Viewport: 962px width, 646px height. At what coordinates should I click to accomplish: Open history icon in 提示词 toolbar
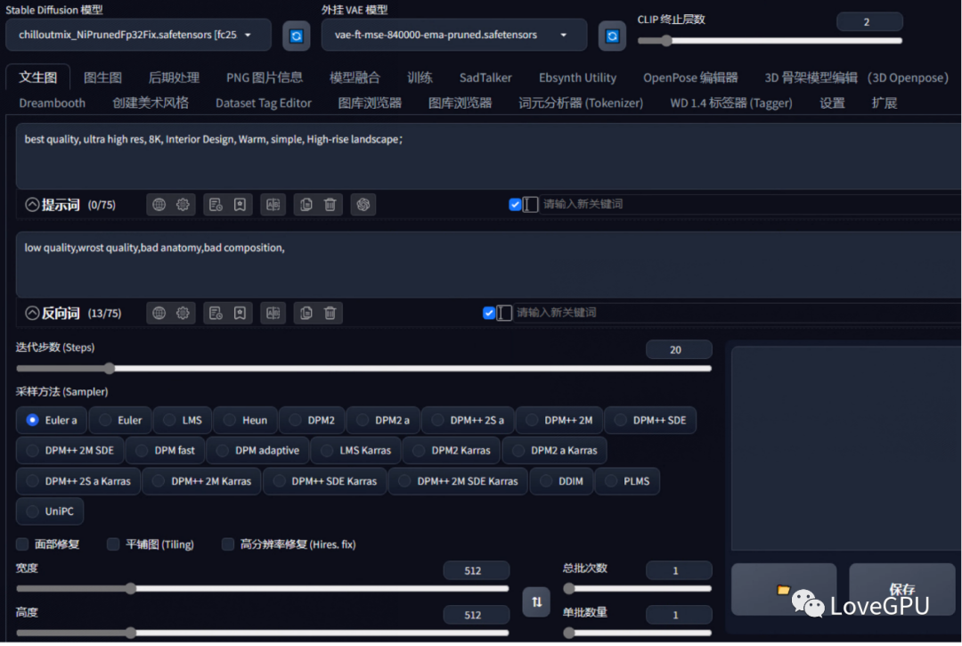pos(216,205)
